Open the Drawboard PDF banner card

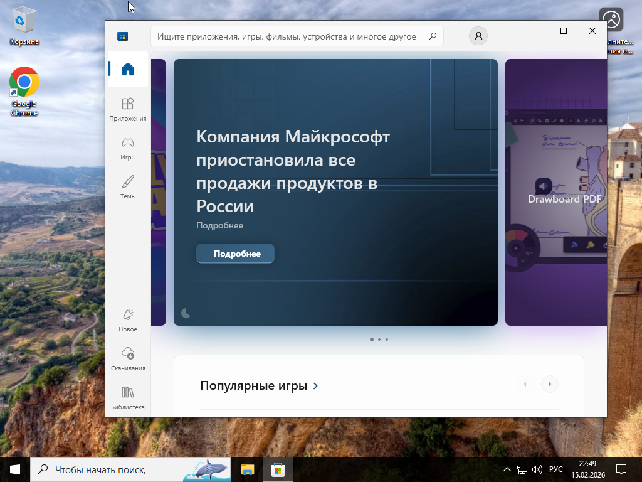click(x=556, y=192)
